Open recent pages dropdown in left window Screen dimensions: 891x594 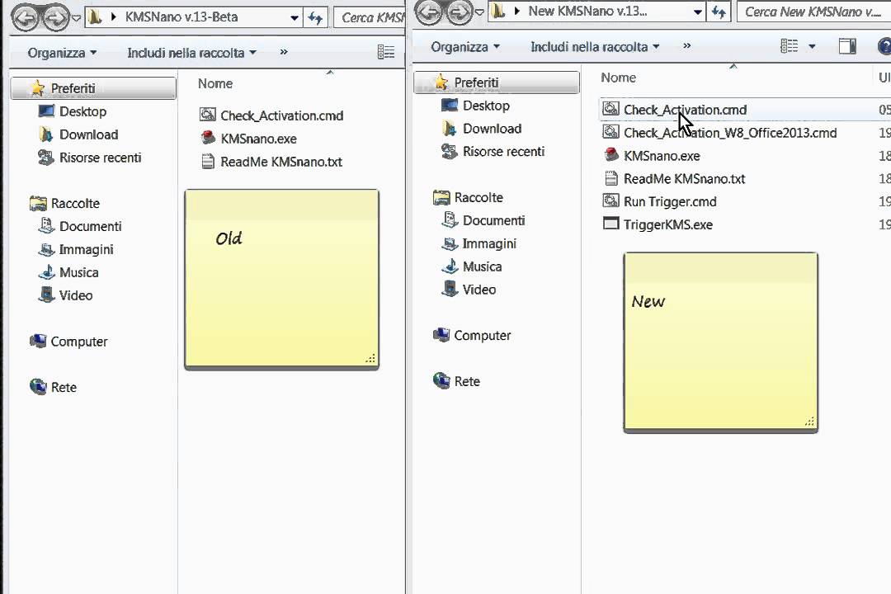[76, 18]
